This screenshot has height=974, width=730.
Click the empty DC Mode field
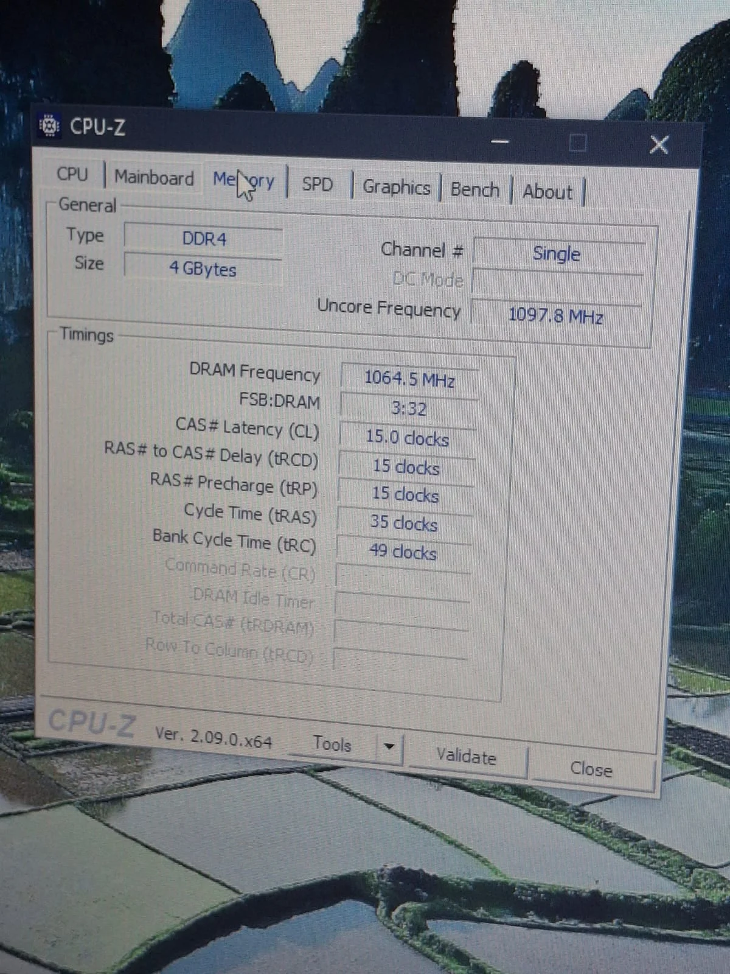point(557,285)
